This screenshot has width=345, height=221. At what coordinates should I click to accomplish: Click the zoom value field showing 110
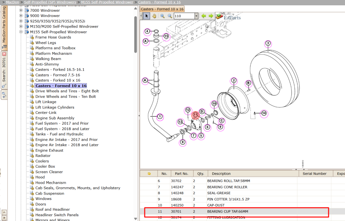pyautogui.click(x=184, y=16)
